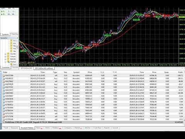This screenshot has width=185, height=139.
Task: Switch to the Code Base tab
Action: coord(97,128)
